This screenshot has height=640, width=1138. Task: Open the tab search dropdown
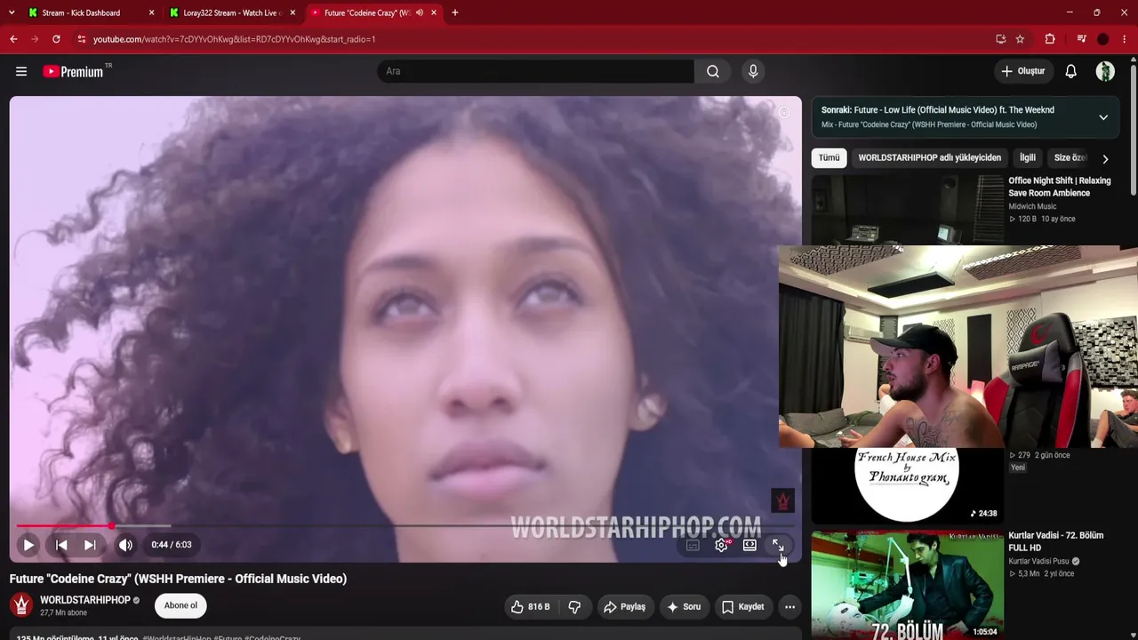(11, 12)
